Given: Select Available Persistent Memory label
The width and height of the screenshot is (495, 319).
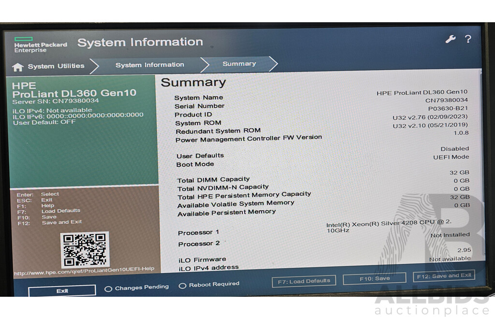Looking at the screenshot, I should [x=227, y=213].
